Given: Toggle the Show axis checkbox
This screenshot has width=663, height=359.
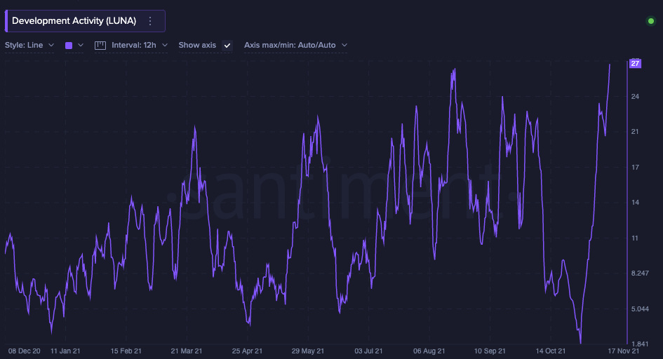Looking at the screenshot, I should pyautogui.click(x=227, y=45).
